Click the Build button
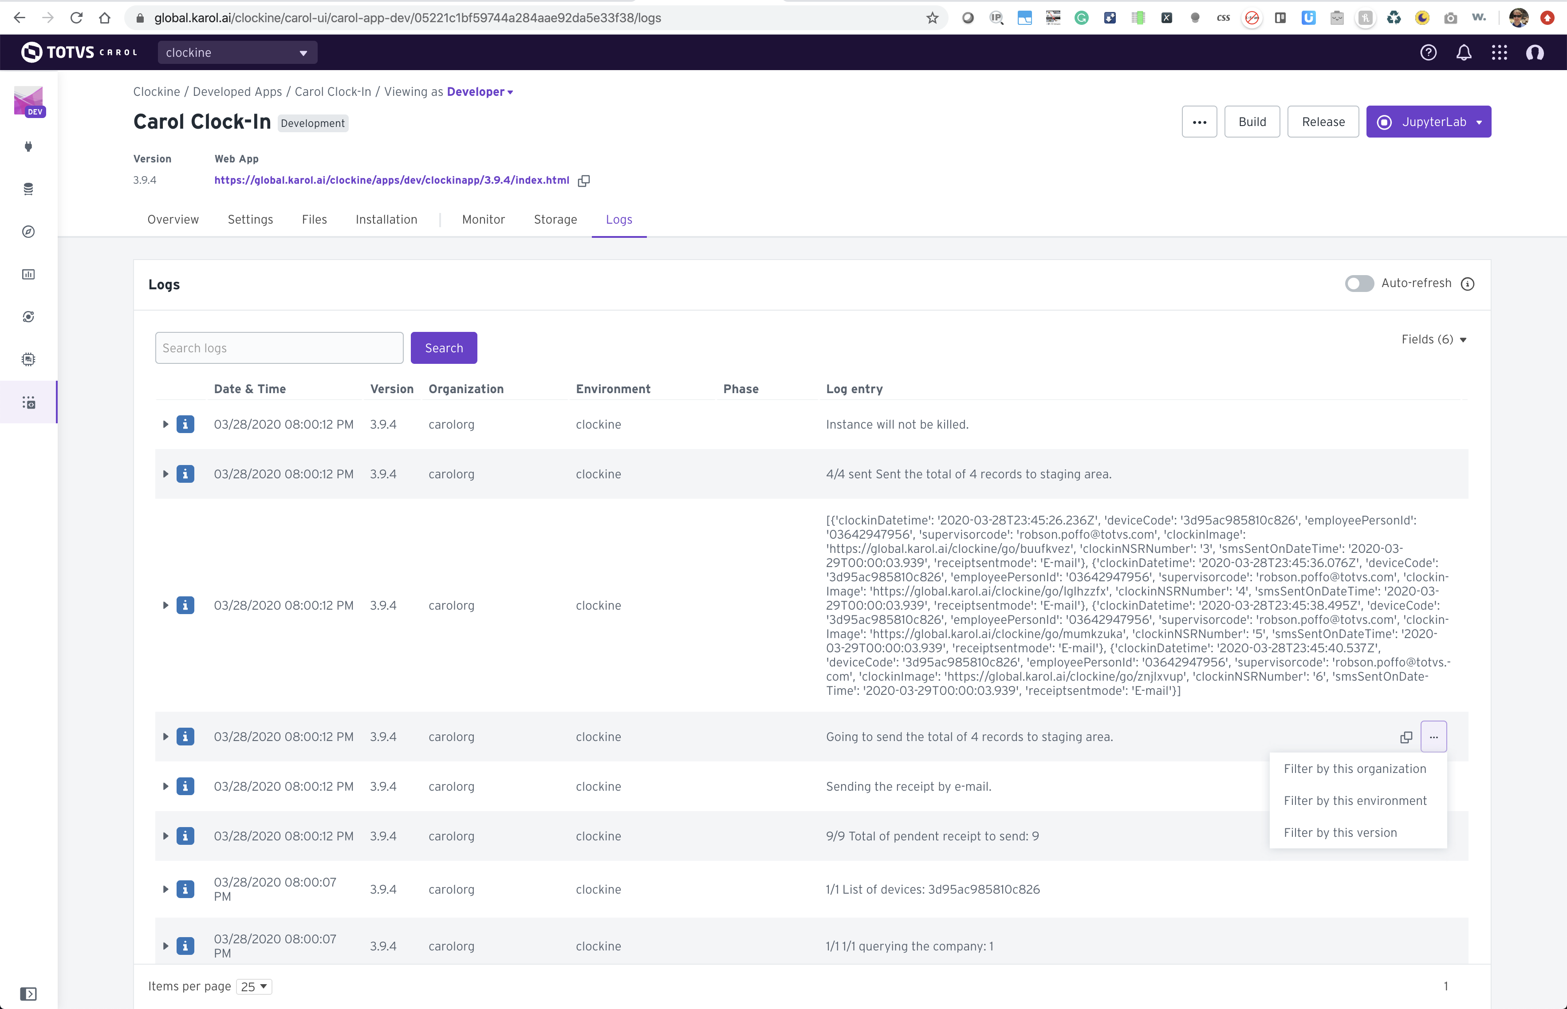 tap(1252, 122)
